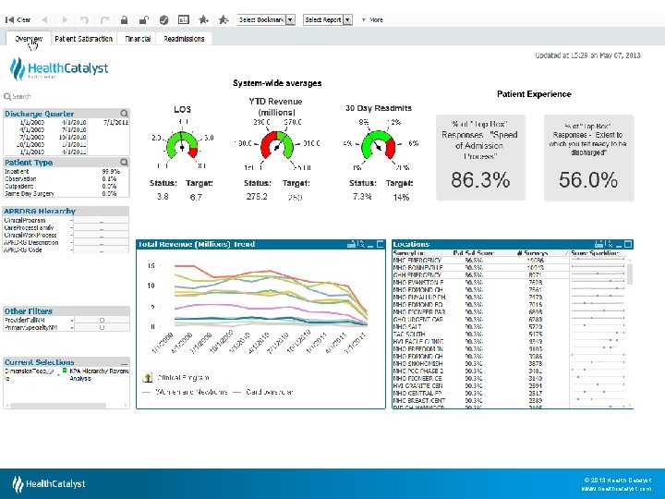Maximize the Total Revenue Trend chart

(380, 244)
